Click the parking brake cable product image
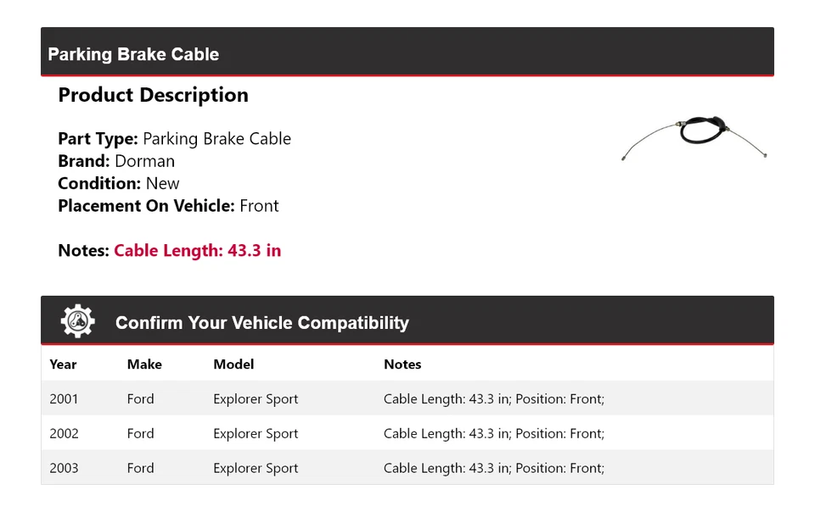This screenshot has width=815, height=512. [694, 137]
